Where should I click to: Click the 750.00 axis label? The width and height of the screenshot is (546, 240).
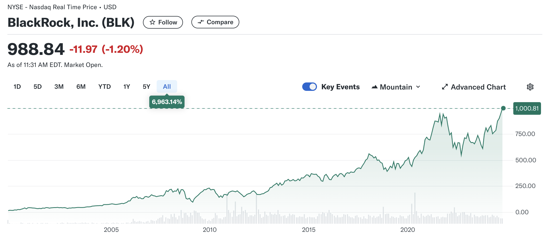tap(525, 134)
